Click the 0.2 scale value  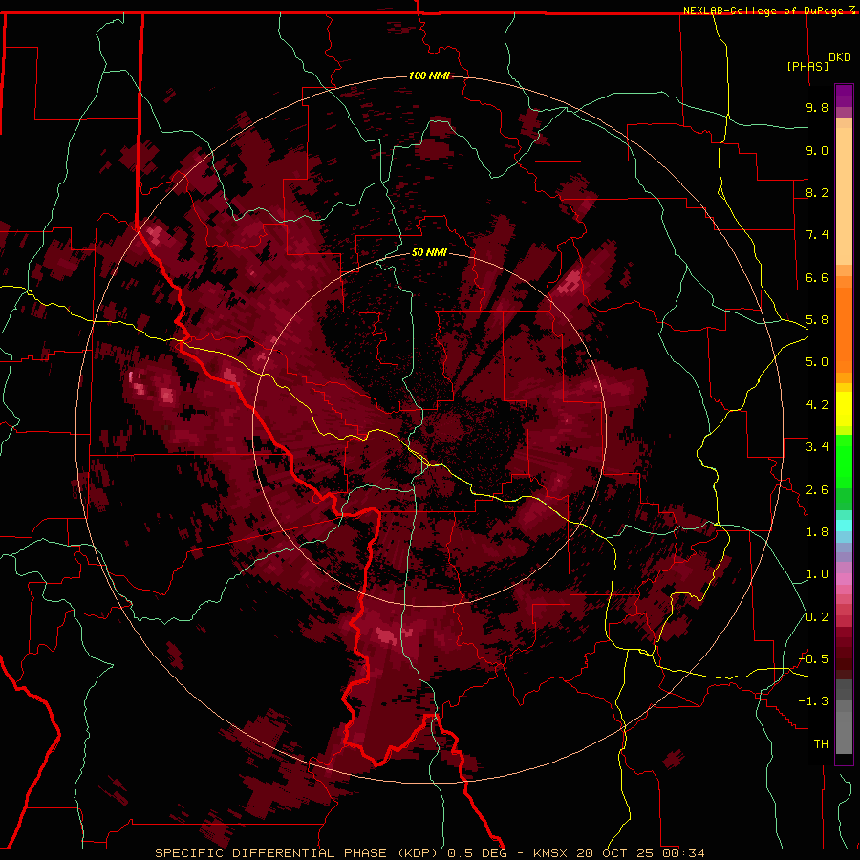coord(817,617)
